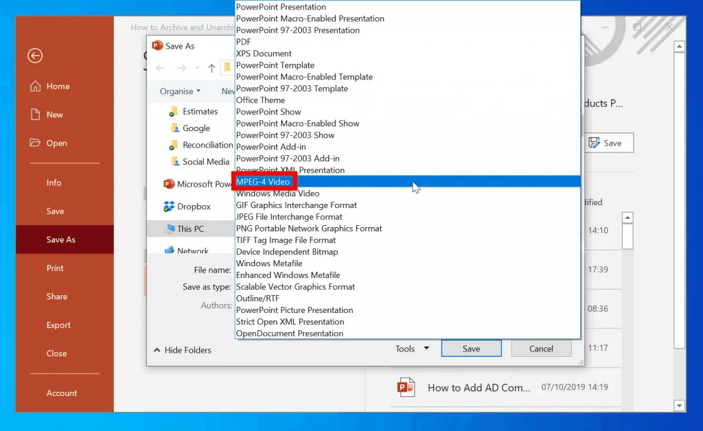Select Scalable Vector Graphics Format
This screenshot has height=431, width=703.
[408, 286]
